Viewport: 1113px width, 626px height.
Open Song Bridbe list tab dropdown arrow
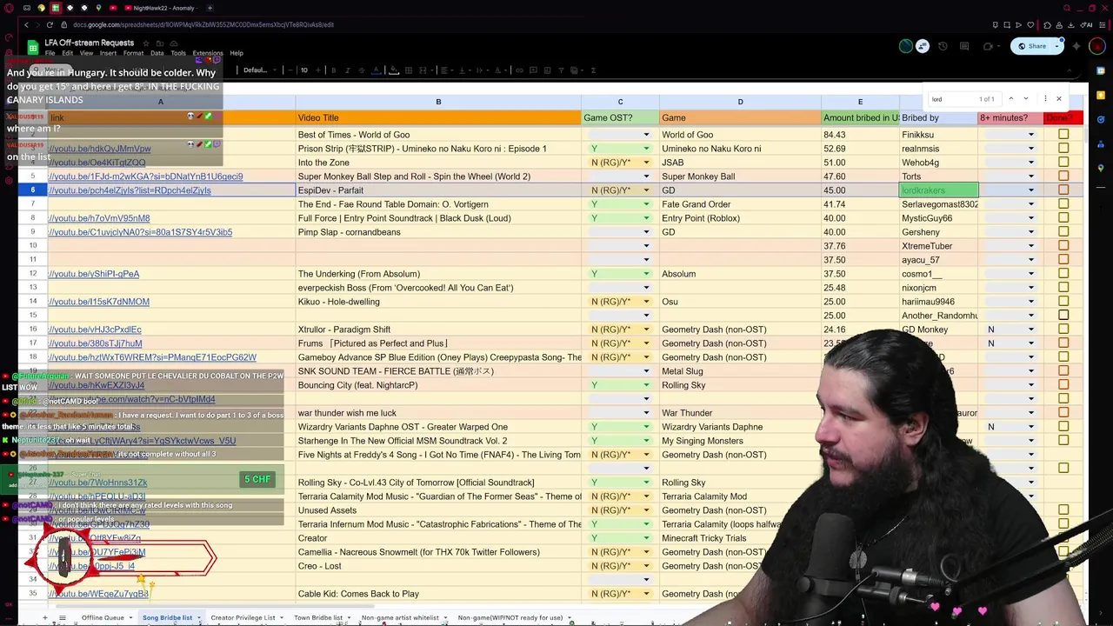198,617
